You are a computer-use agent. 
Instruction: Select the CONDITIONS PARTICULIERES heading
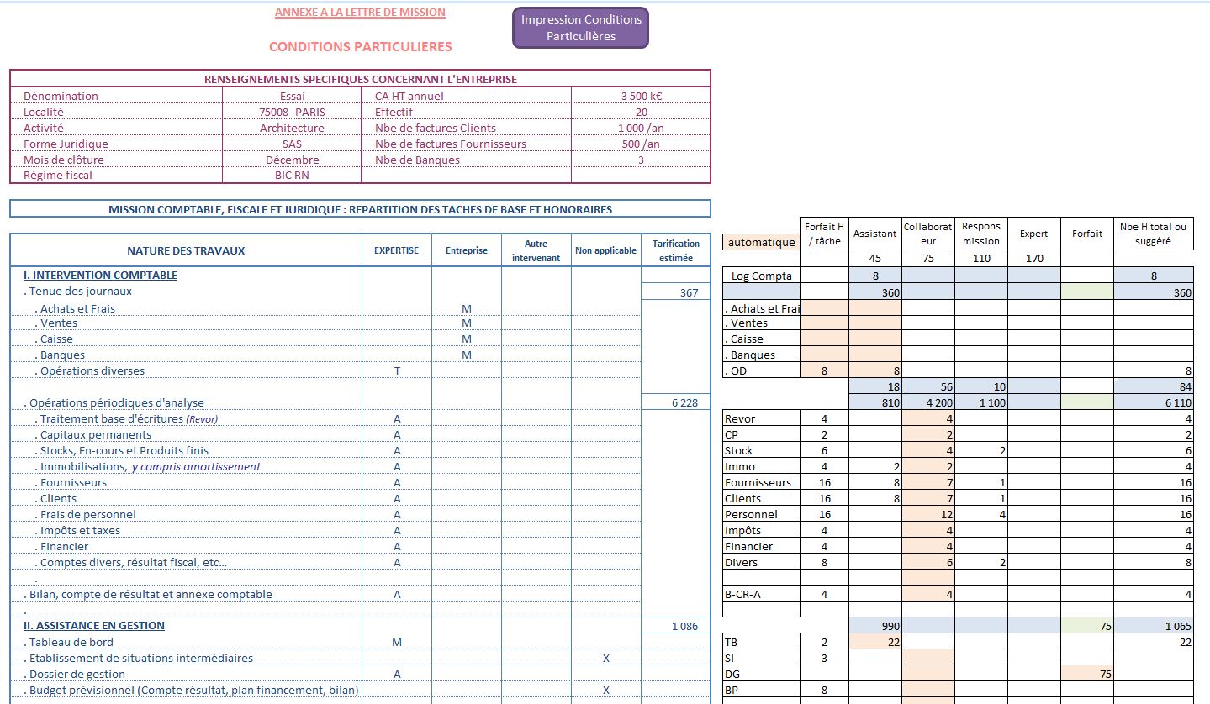coord(360,47)
